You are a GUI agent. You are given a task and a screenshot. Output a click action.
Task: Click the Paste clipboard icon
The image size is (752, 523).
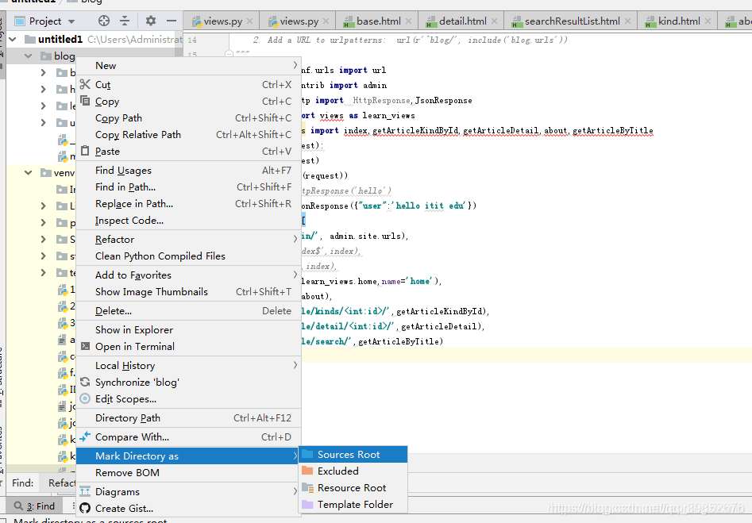pos(85,151)
